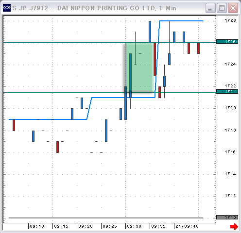
Task: Click the 09:20 time axis label
Action: pos(86,226)
